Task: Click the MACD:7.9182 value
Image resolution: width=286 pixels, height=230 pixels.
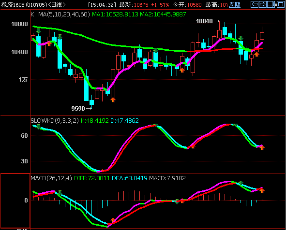Action: coord(167,178)
